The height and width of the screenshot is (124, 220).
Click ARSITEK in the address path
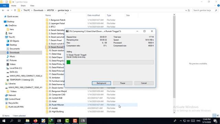(51, 10)
